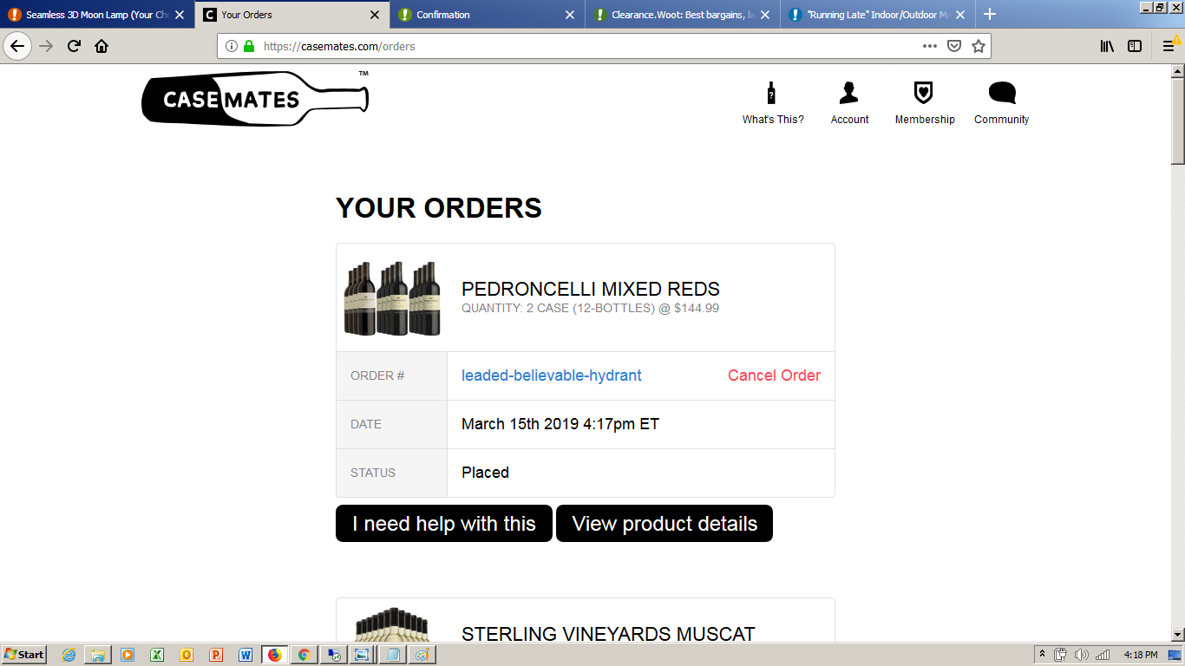Cancel the Pedroncelli order

[774, 375]
